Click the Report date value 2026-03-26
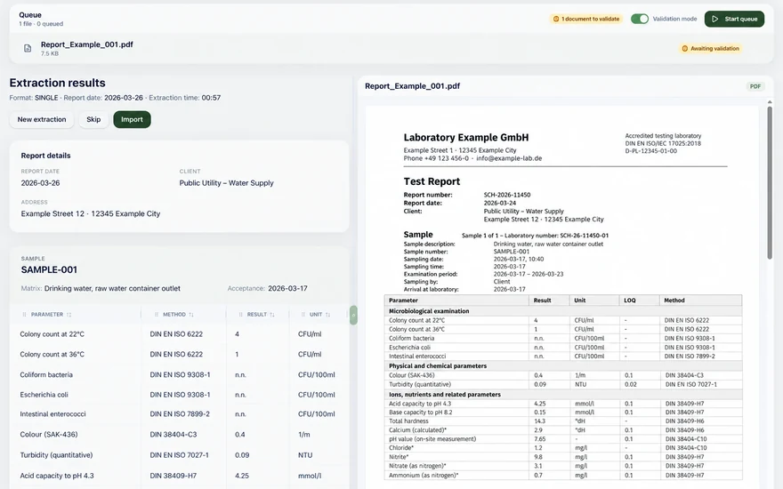This screenshot has height=489, width=783. [x=40, y=183]
